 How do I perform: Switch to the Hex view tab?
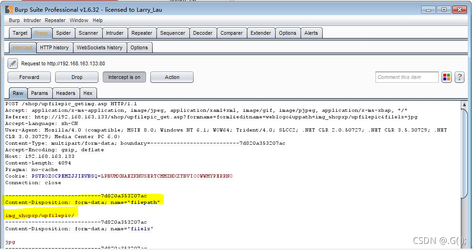coord(88,93)
